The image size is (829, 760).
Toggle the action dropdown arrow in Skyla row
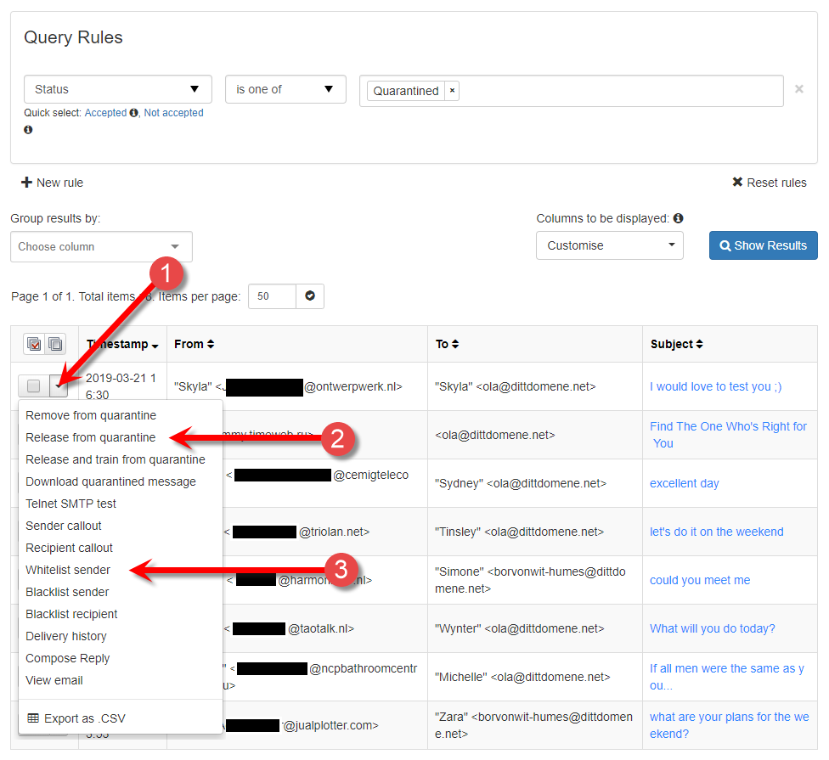coord(59,386)
